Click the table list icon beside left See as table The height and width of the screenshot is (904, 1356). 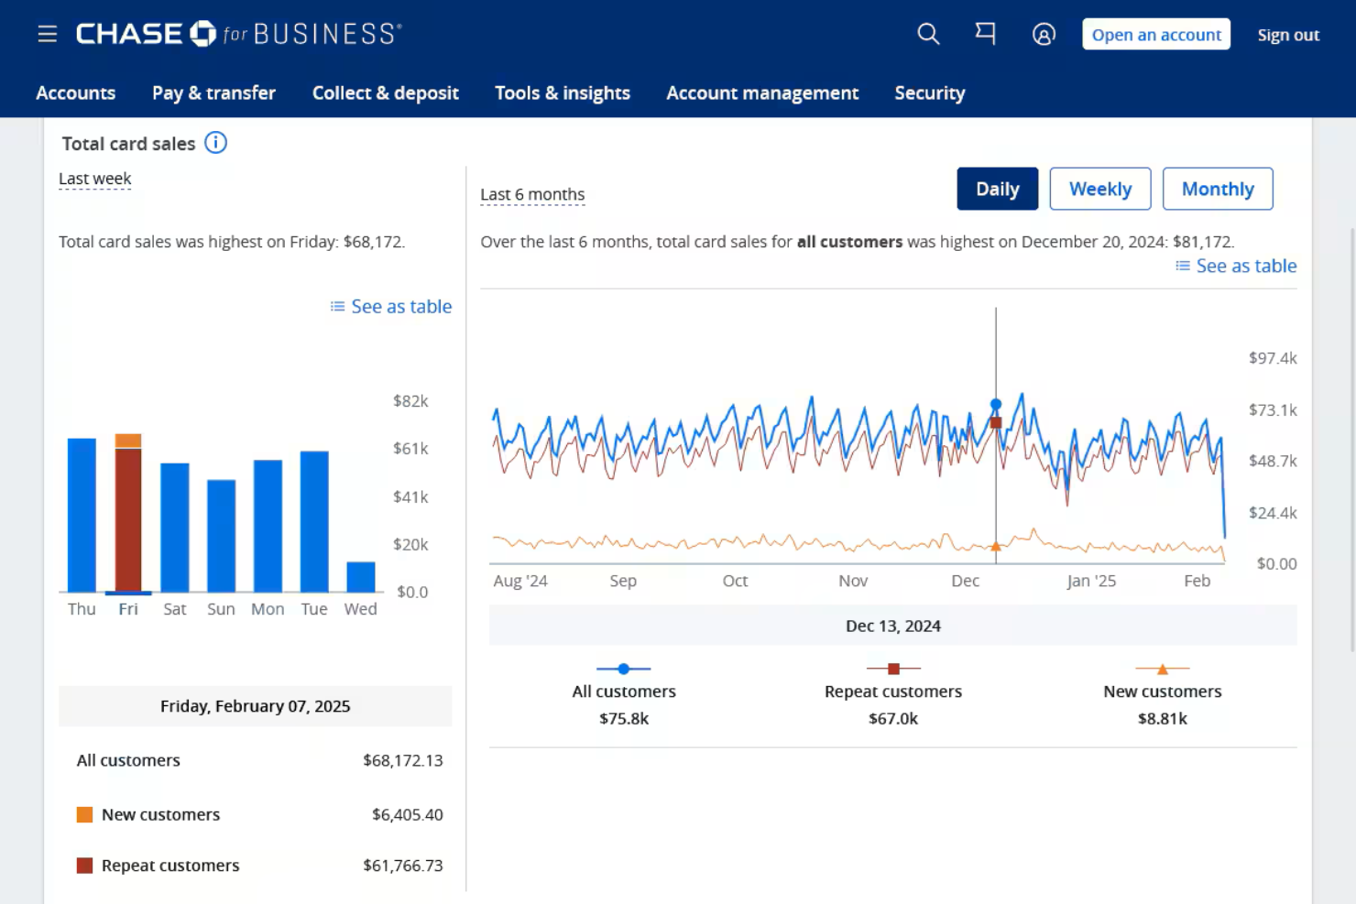pos(335,306)
